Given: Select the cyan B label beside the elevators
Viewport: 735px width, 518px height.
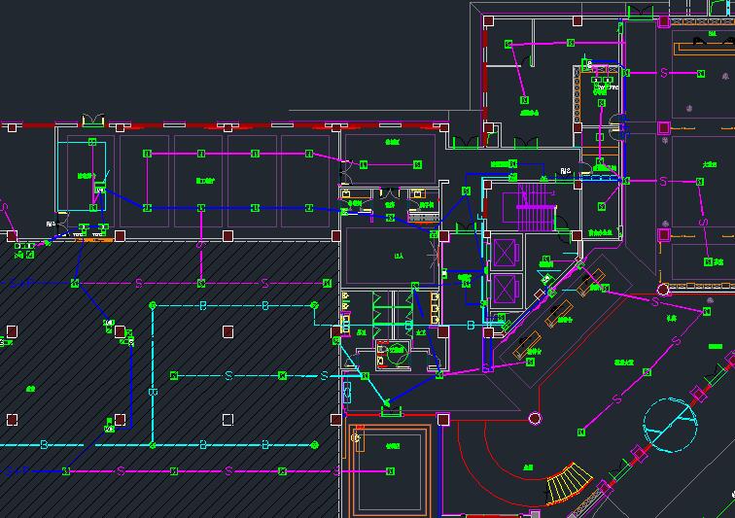Looking at the screenshot, I should [472, 326].
